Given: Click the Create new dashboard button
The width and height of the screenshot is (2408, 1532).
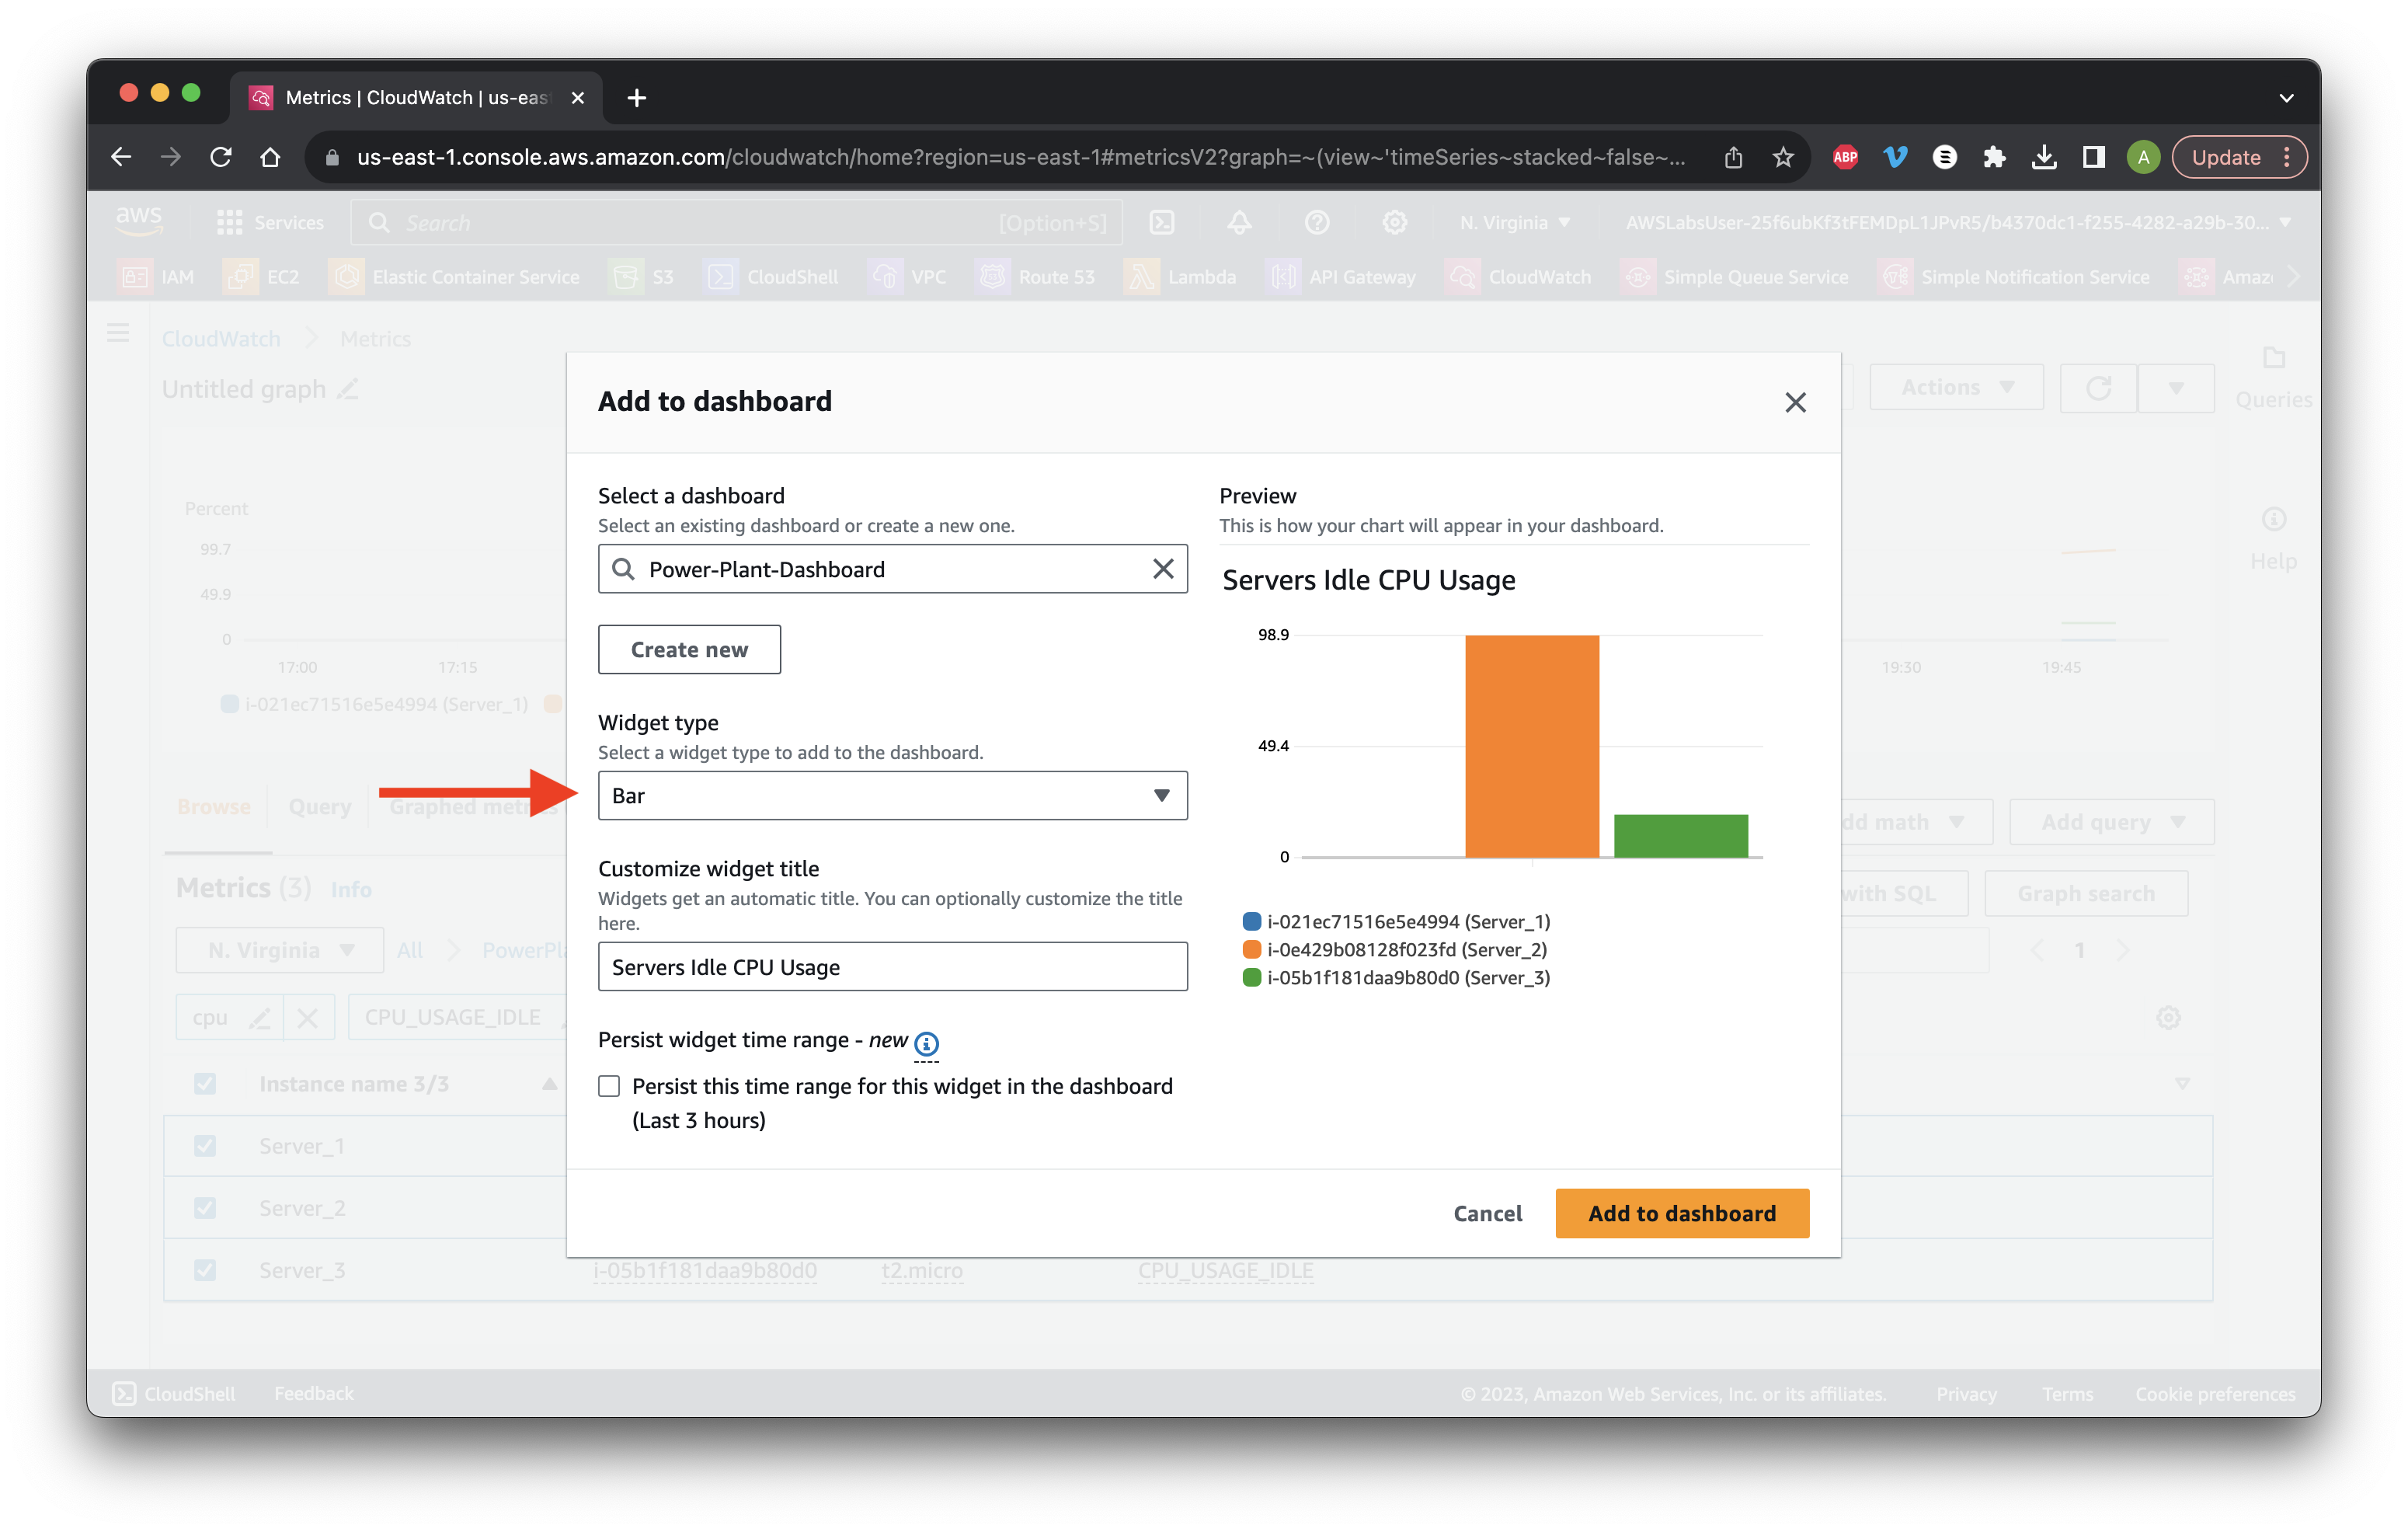Looking at the screenshot, I should point(689,650).
